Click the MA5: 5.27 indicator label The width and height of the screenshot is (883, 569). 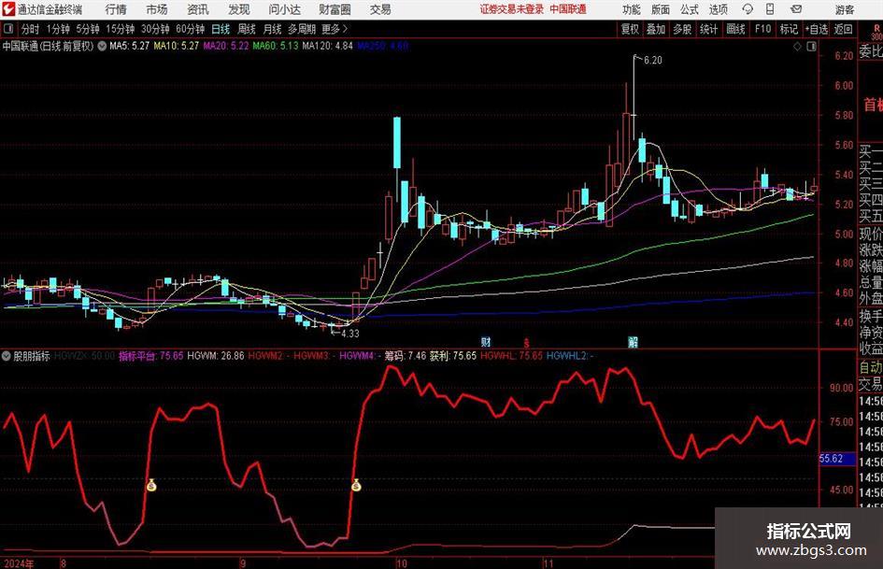[x=130, y=46]
